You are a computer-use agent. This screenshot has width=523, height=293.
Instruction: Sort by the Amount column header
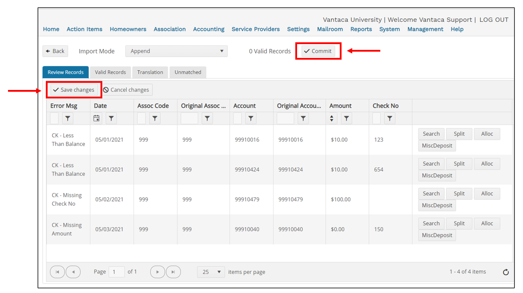pyautogui.click(x=341, y=106)
